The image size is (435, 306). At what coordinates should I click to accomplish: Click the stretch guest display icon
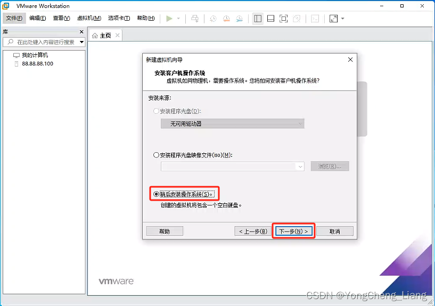click(x=333, y=19)
